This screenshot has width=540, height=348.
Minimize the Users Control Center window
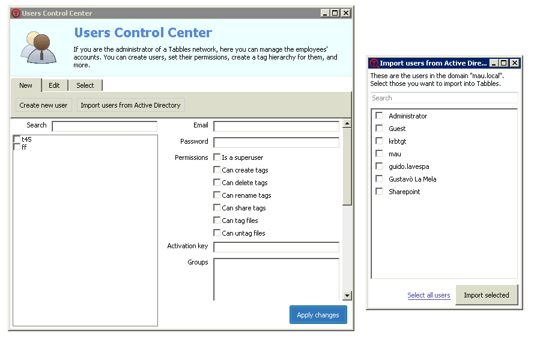[325, 13]
